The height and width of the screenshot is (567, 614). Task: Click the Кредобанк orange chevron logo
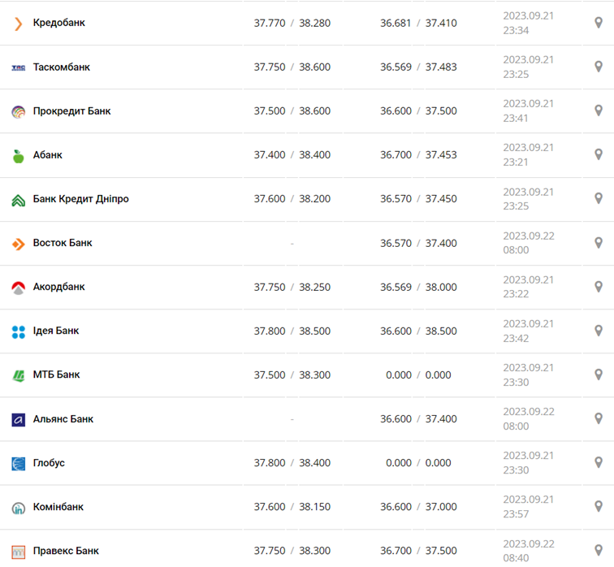18,24
